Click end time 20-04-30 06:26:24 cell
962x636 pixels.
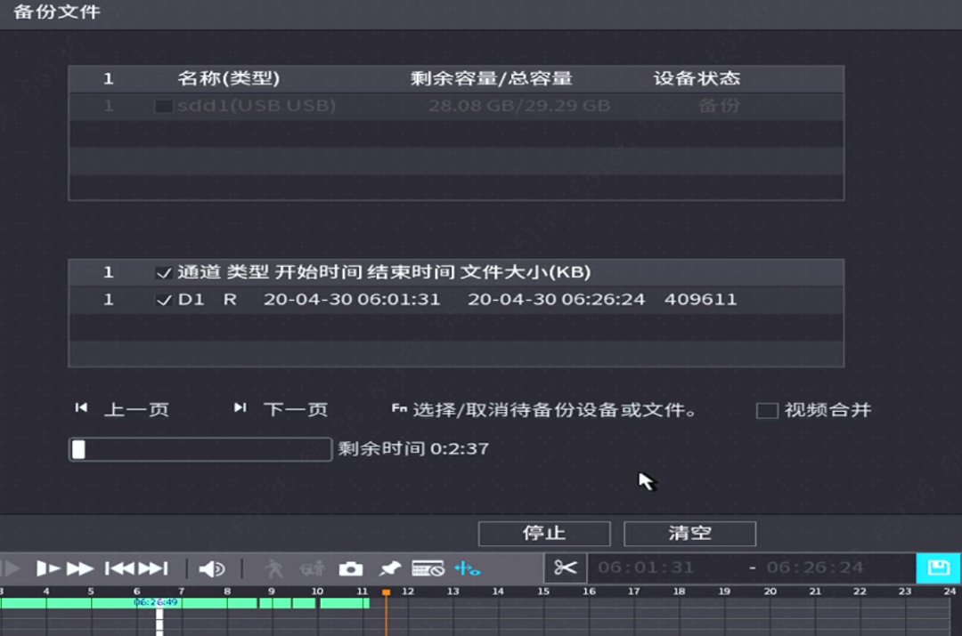(x=556, y=300)
